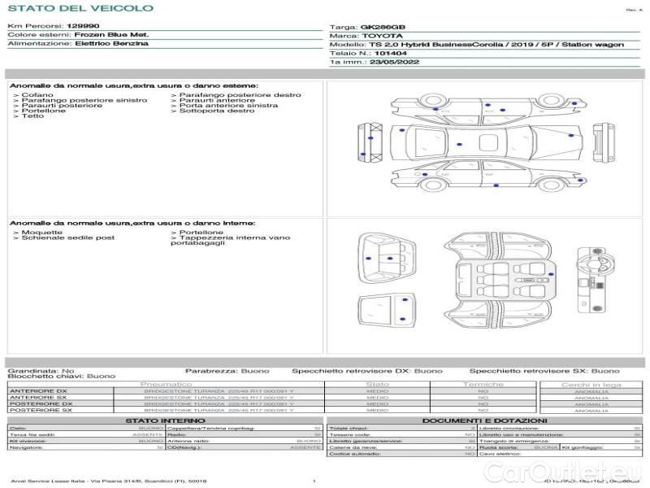Viewport: 650px width, 488px height.
Task: Select chassis number '101404'
Action: coord(390,53)
